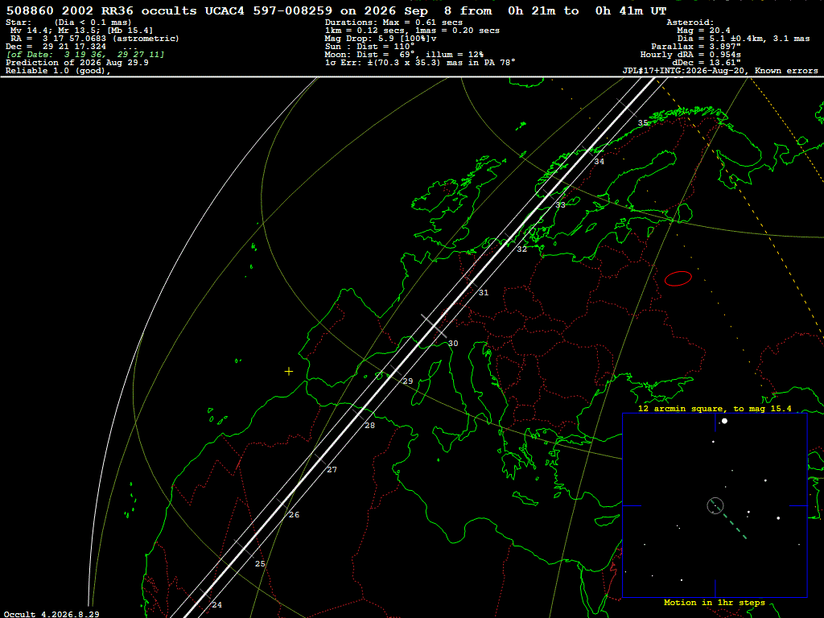Select the minute 24 time marker
The width and height of the screenshot is (824, 618).
216,605
